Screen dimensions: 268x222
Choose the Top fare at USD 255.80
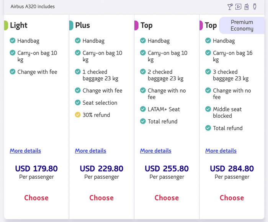click(x=167, y=198)
